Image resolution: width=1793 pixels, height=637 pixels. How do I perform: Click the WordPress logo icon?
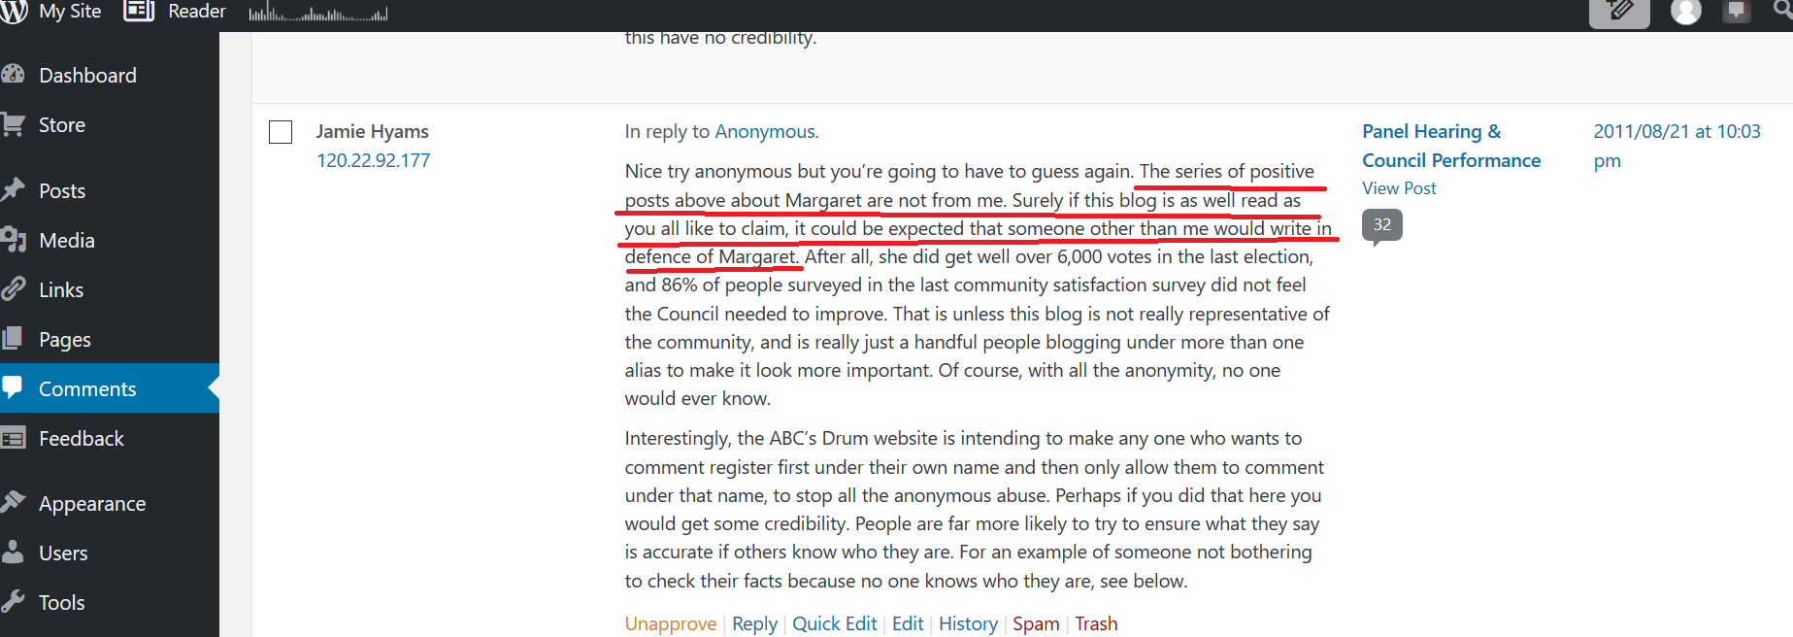click(x=12, y=12)
